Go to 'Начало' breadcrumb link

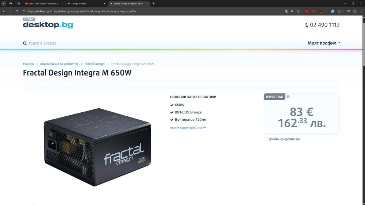28,64
